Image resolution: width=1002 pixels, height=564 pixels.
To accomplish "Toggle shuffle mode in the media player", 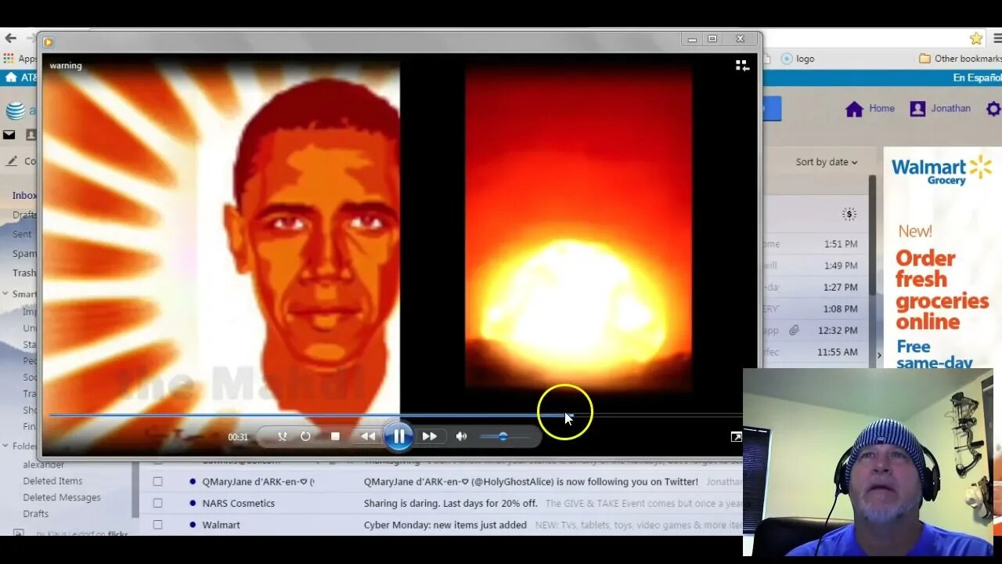I will click(x=283, y=436).
